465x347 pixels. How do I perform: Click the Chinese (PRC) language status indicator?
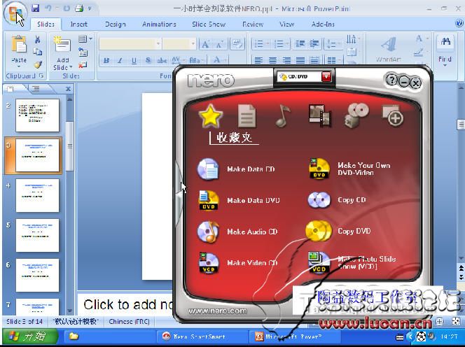click(129, 322)
